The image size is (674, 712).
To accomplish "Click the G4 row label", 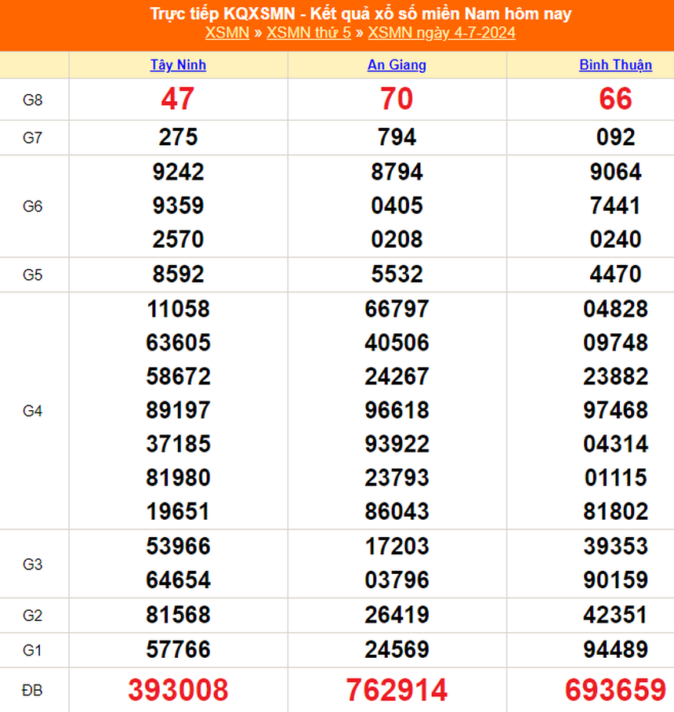I will [33, 410].
